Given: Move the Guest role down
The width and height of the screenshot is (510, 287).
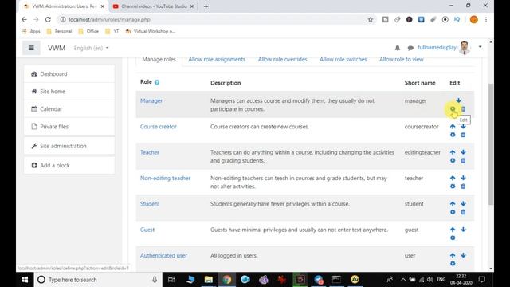Looking at the screenshot, I should pyautogui.click(x=463, y=230).
